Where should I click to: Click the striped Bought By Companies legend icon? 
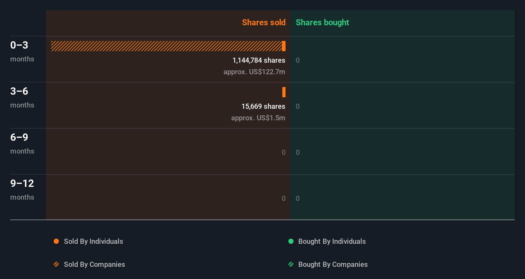(x=291, y=264)
